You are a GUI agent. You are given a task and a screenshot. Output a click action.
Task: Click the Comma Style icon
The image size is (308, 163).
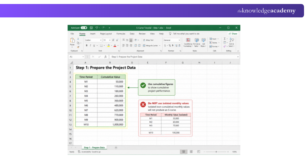[172, 46]
